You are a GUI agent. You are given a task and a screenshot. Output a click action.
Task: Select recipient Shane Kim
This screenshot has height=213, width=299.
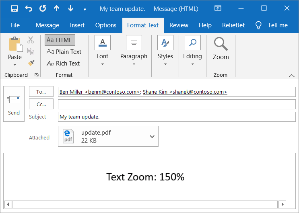(x=185, y=92)
